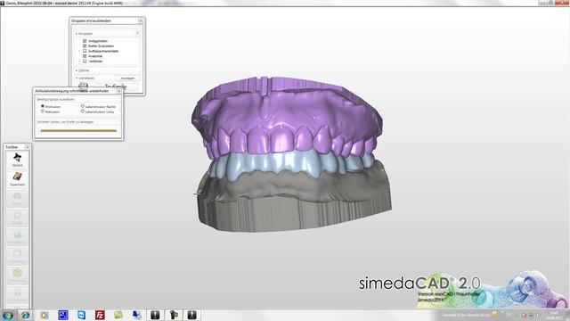The height and width of the screenshot is (321, 570).
Task: Enable the Aufbissschienenteile checkbox
Action: pos(85,51)
